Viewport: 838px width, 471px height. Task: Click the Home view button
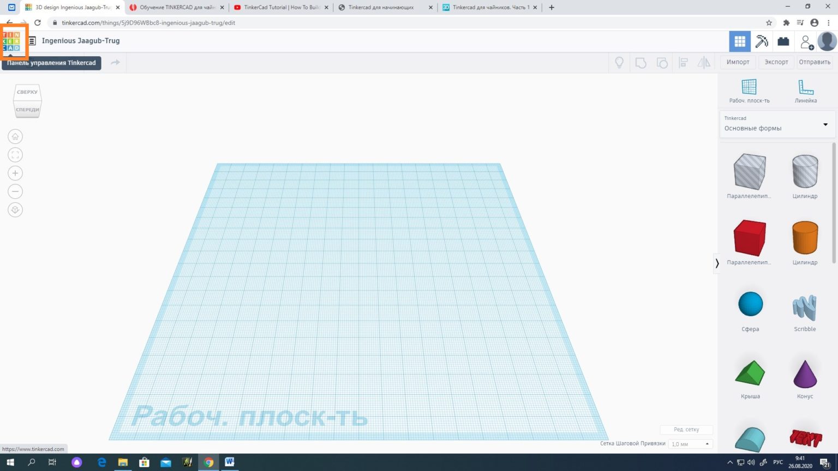pos(15,136)
